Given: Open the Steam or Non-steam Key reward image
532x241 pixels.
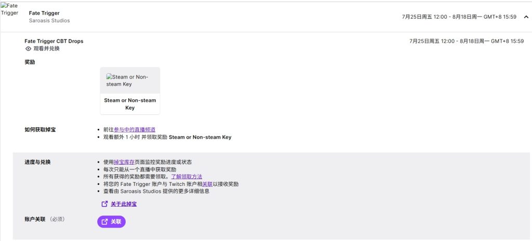Looking at the screenshot, I should pos(130,81).
